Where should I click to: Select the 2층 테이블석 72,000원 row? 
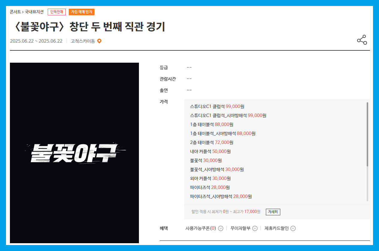(212, 142)
